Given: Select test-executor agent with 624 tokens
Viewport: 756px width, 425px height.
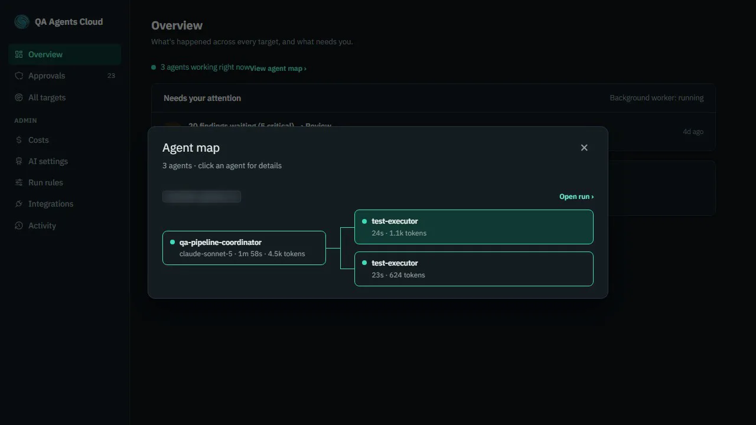Looking at the screenshot, I should (x=474, y=269).
